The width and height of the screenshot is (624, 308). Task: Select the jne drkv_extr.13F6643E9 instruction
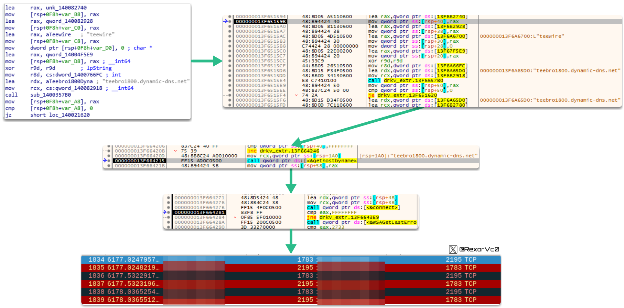343,217
